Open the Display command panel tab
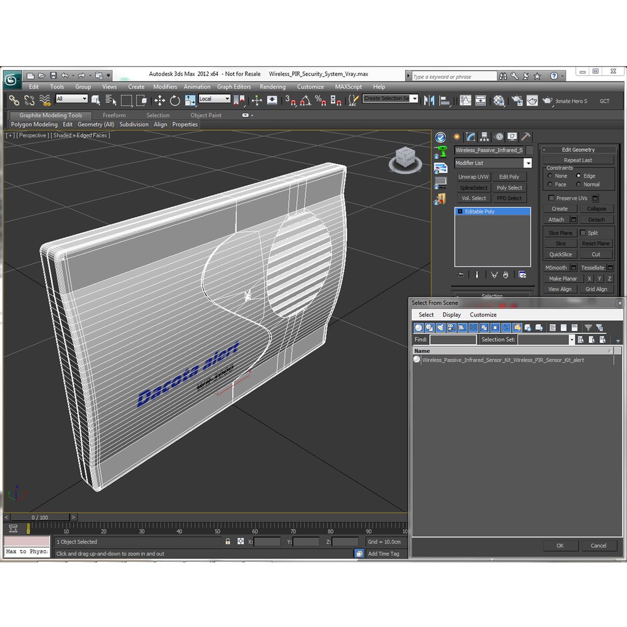Viewport: 627px width, 627px height. [x=512, y=137]
